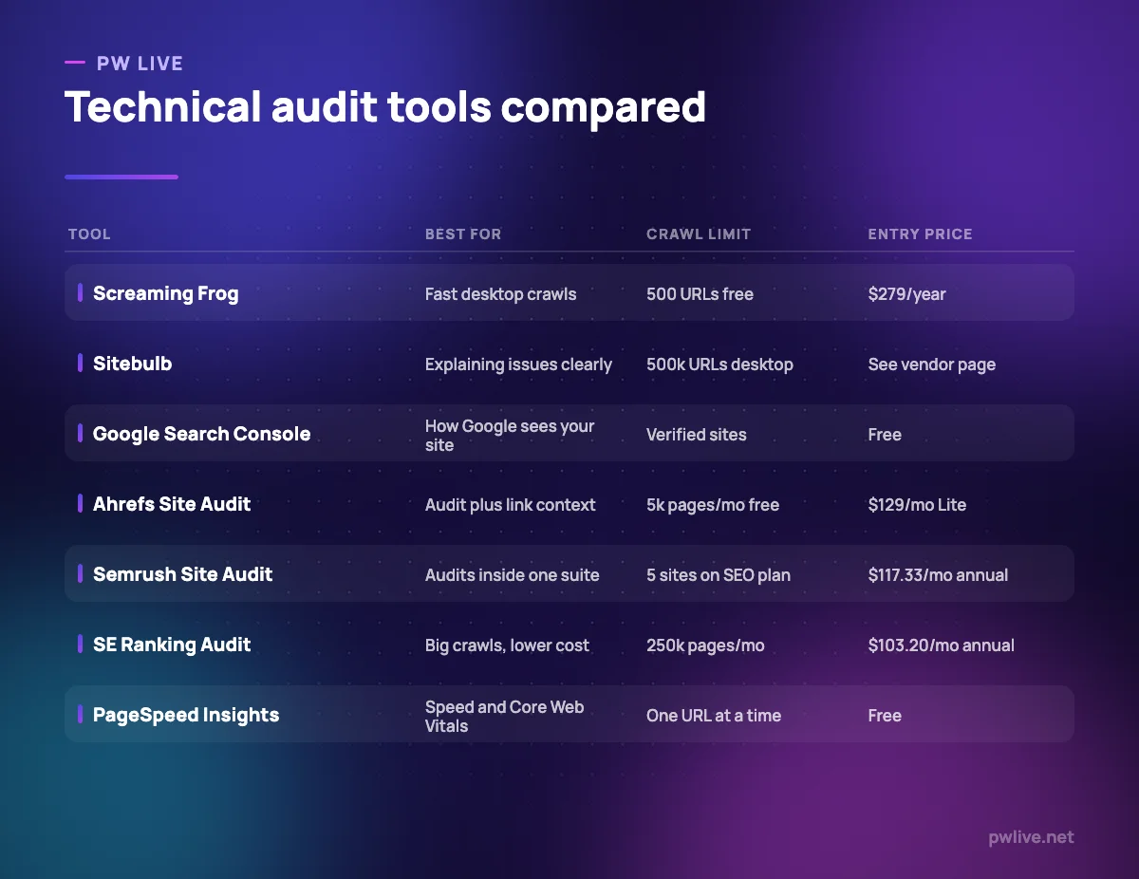
Task: Click Free price in Google Search Console row
Action: click(x=885, y=435)
